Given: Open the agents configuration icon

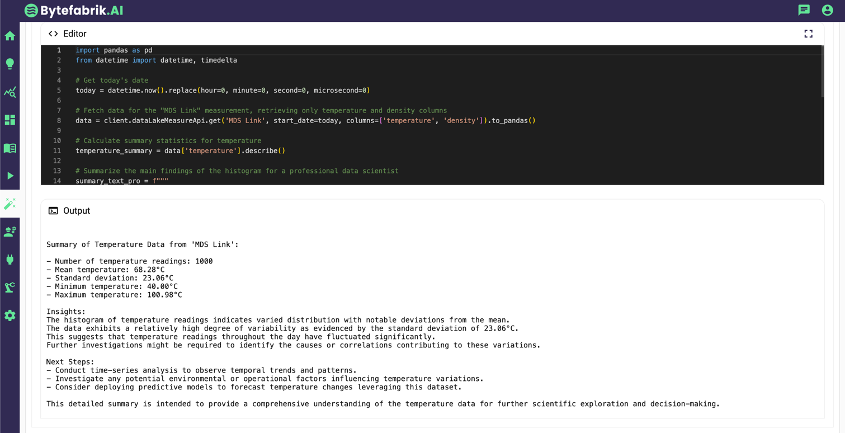Looking at the screenshot, I should coord(10,231).
